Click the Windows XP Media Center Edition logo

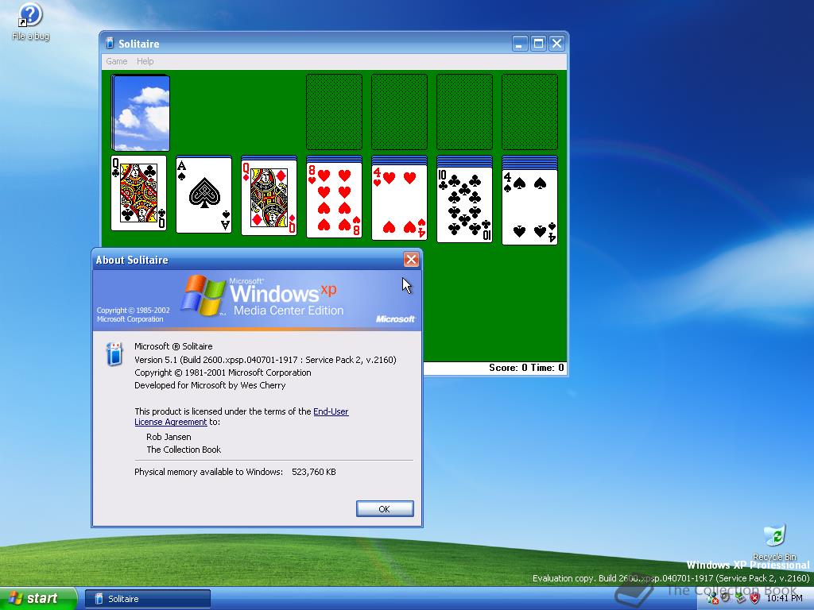tap(262, 297)
